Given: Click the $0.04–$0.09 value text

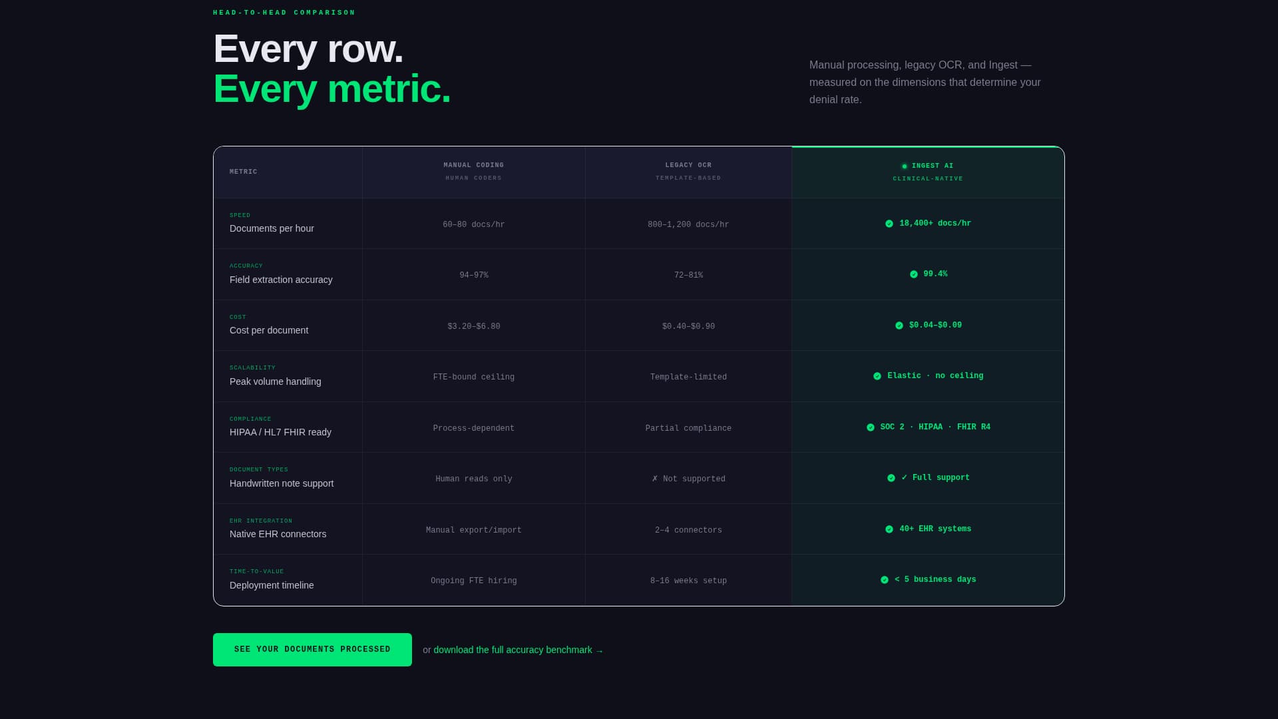Looking at the screenshot, I should [935, 326].
